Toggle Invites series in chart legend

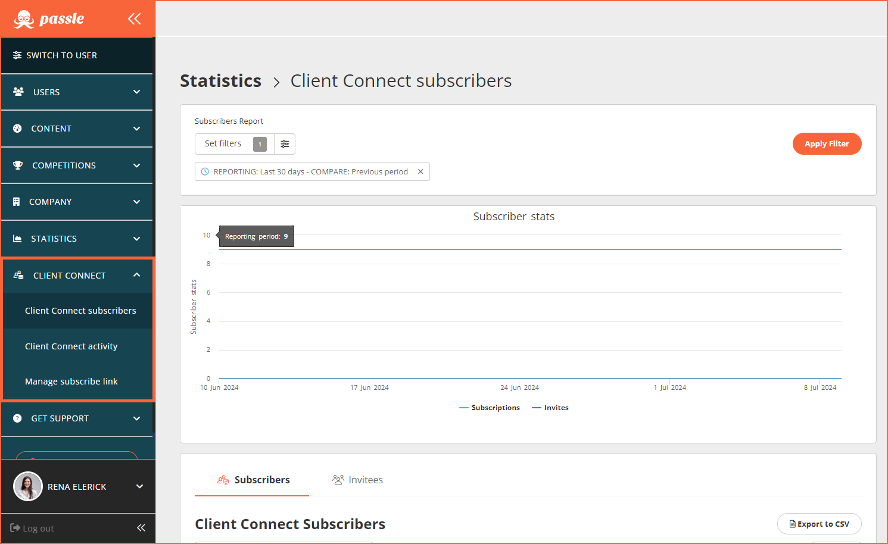(x=550, y=408)
